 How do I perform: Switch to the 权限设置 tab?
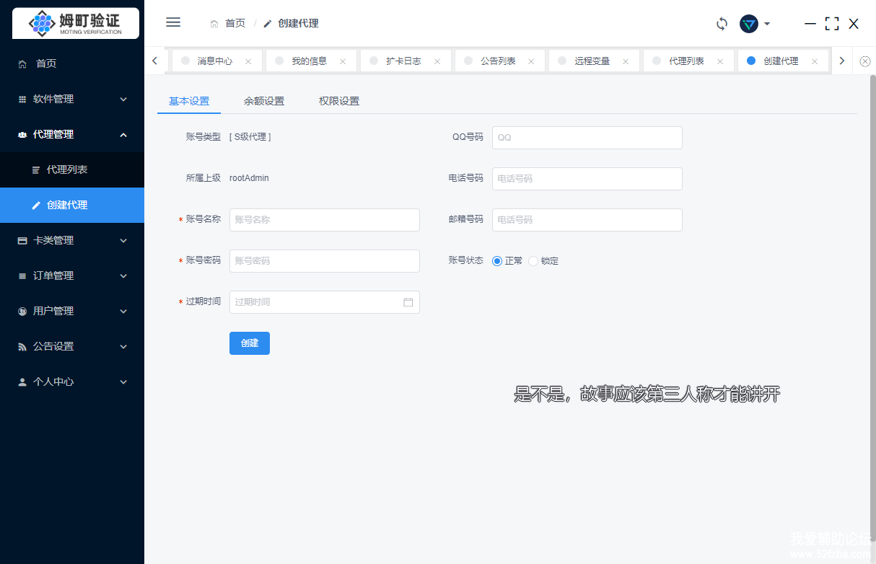click(339, 101)
